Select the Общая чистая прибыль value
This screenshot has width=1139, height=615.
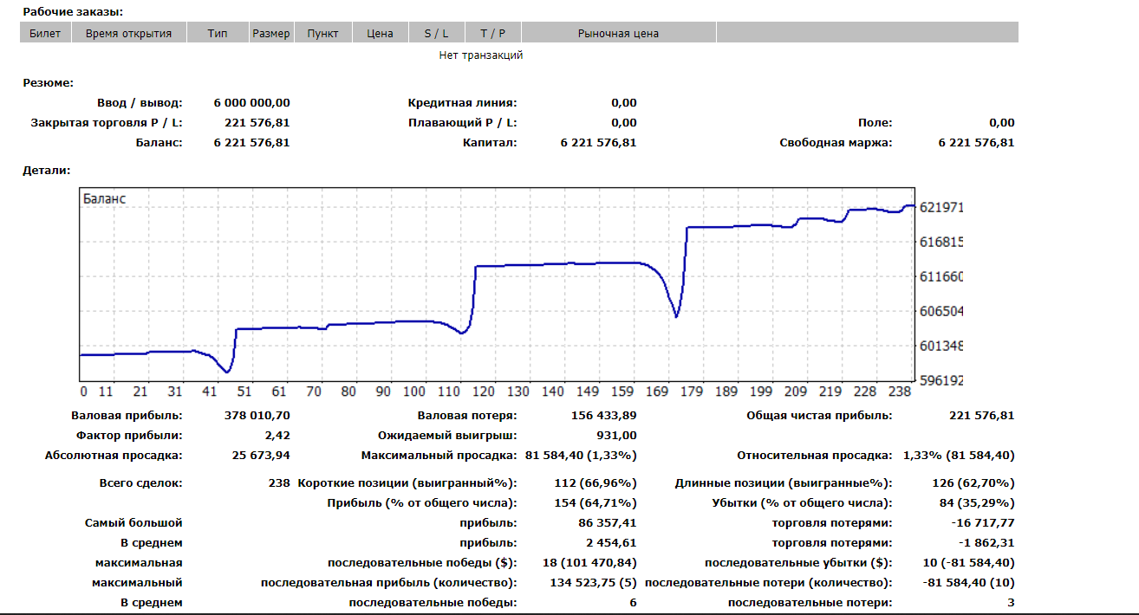[x=982, y=416]
